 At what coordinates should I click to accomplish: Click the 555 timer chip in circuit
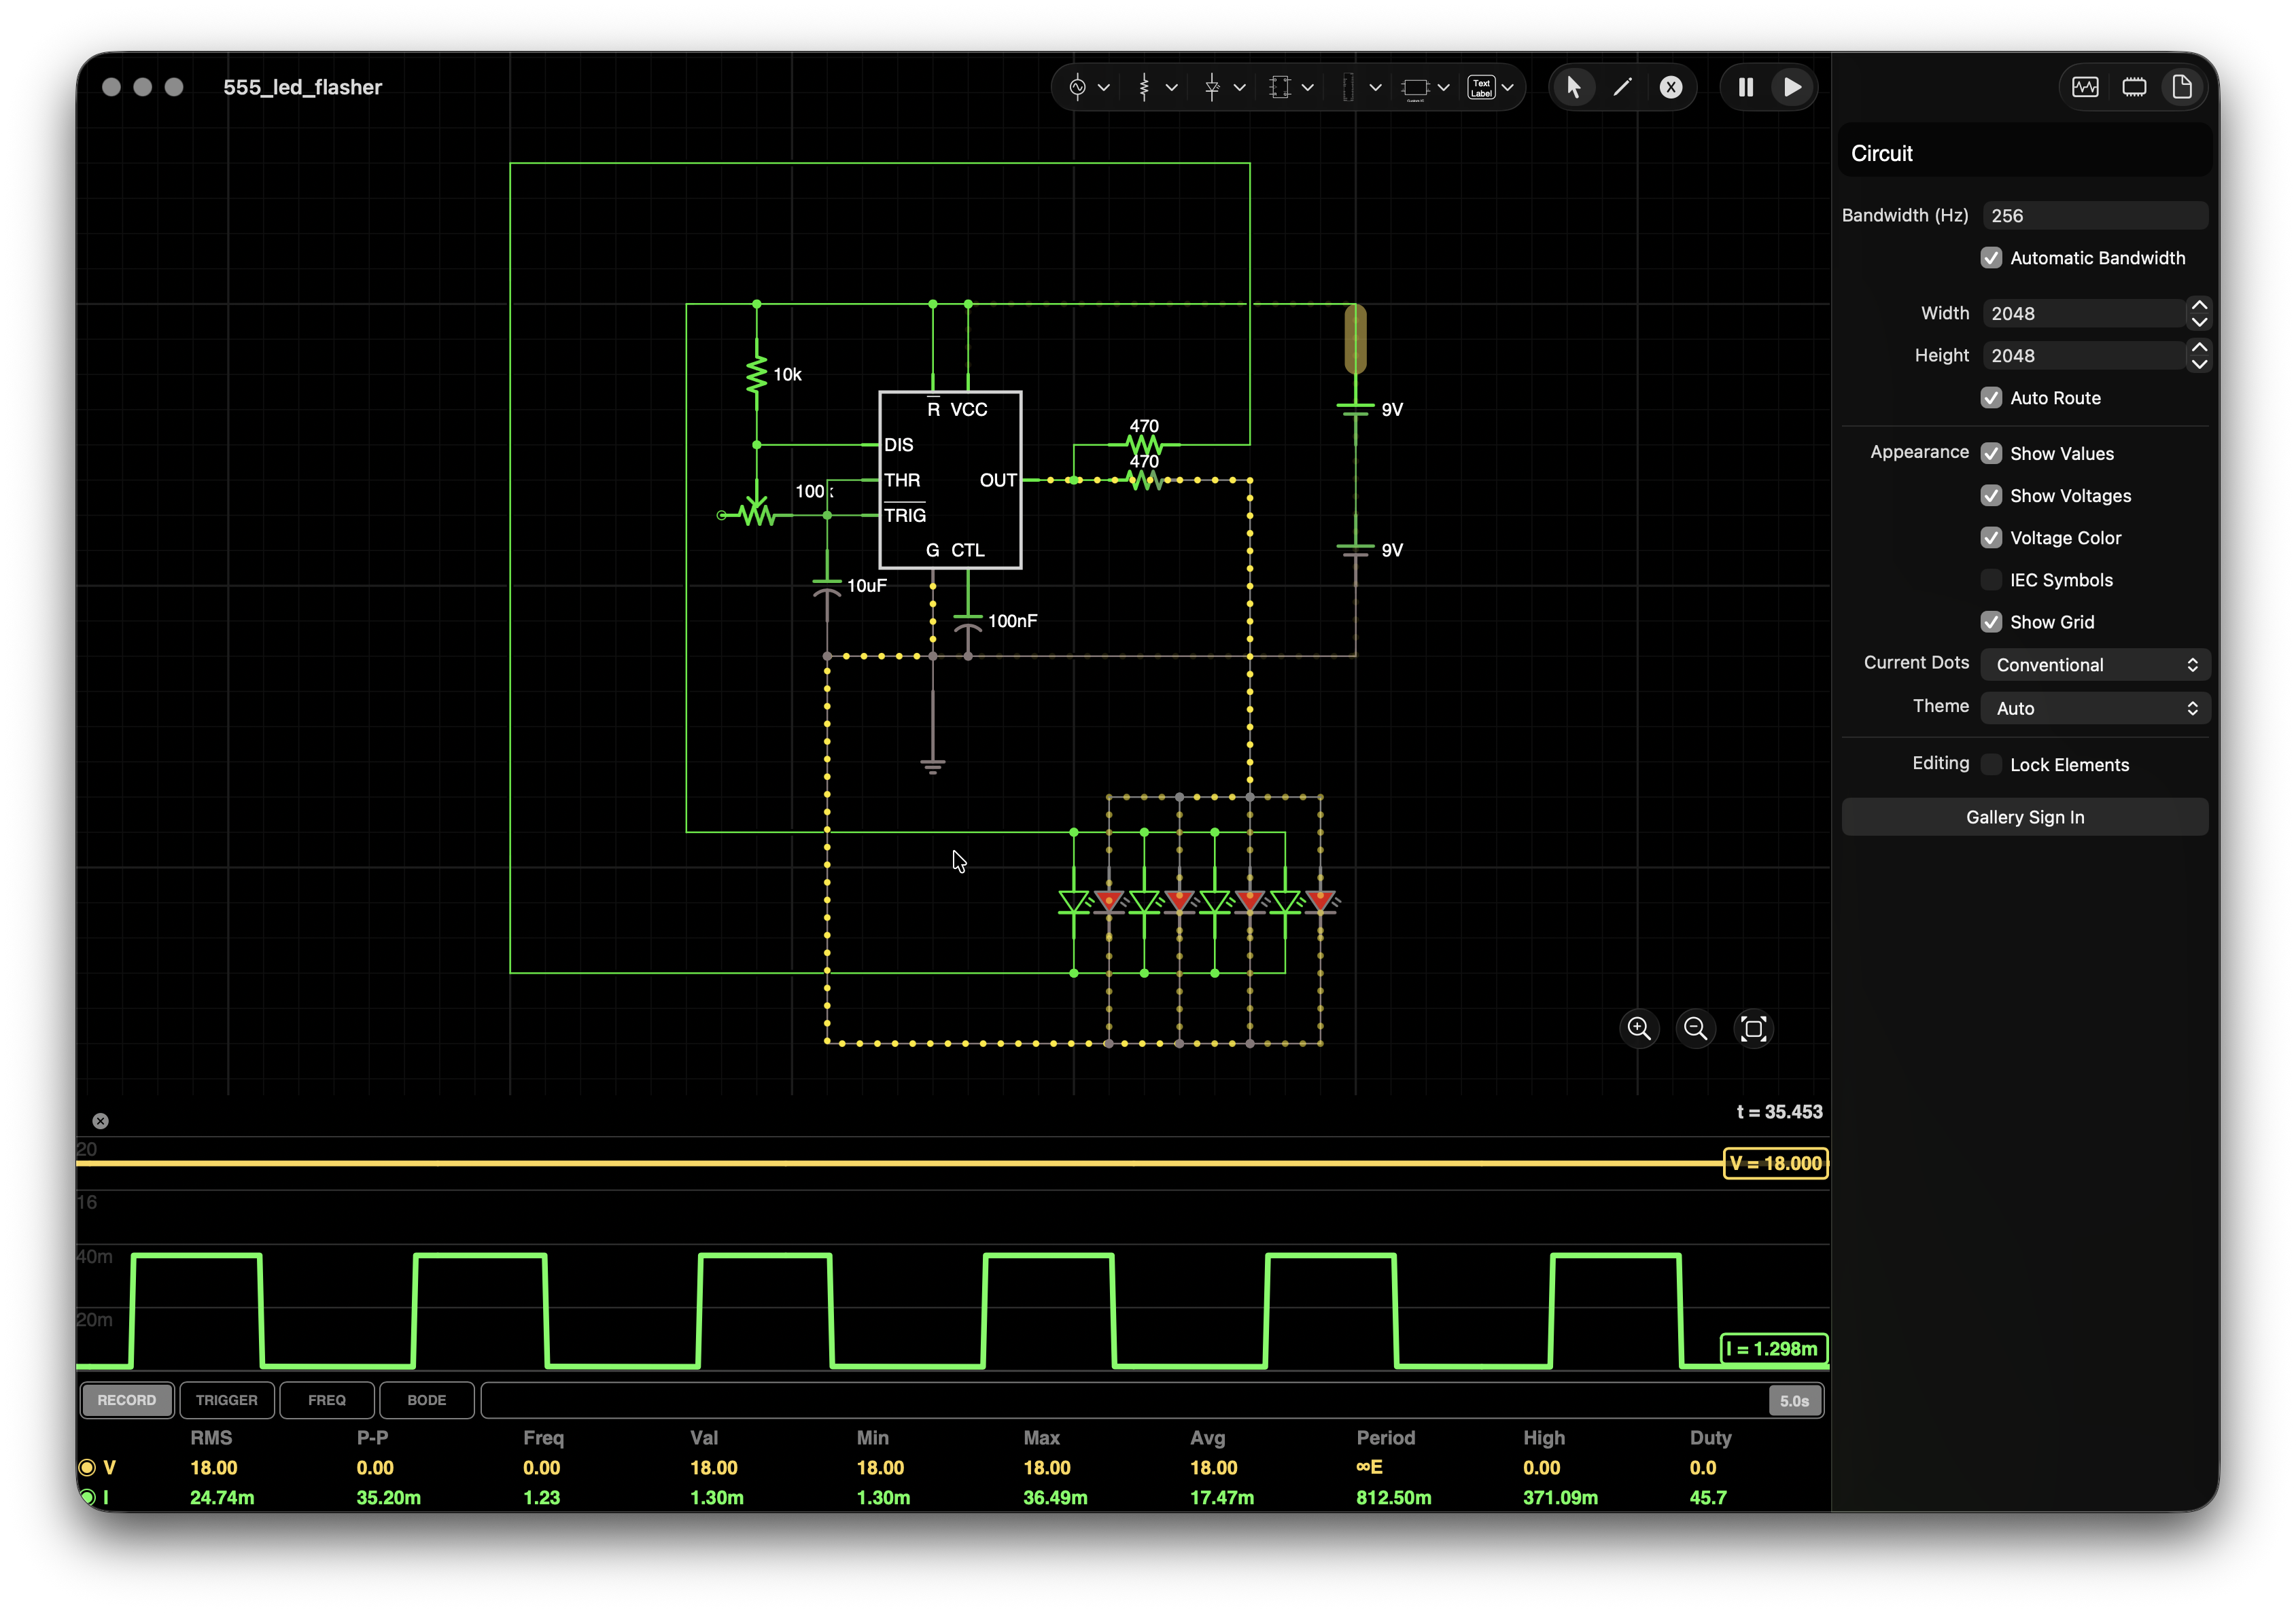pos(950,480)
